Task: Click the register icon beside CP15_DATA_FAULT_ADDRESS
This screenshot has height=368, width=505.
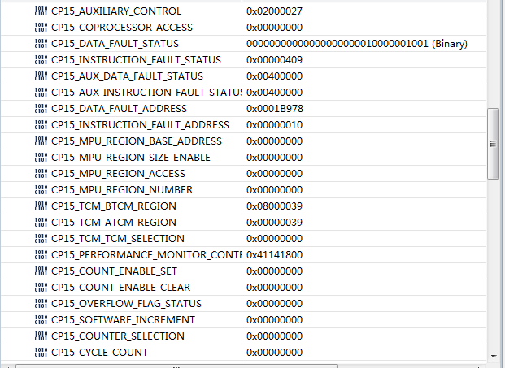Action: [x=41, y=109]
